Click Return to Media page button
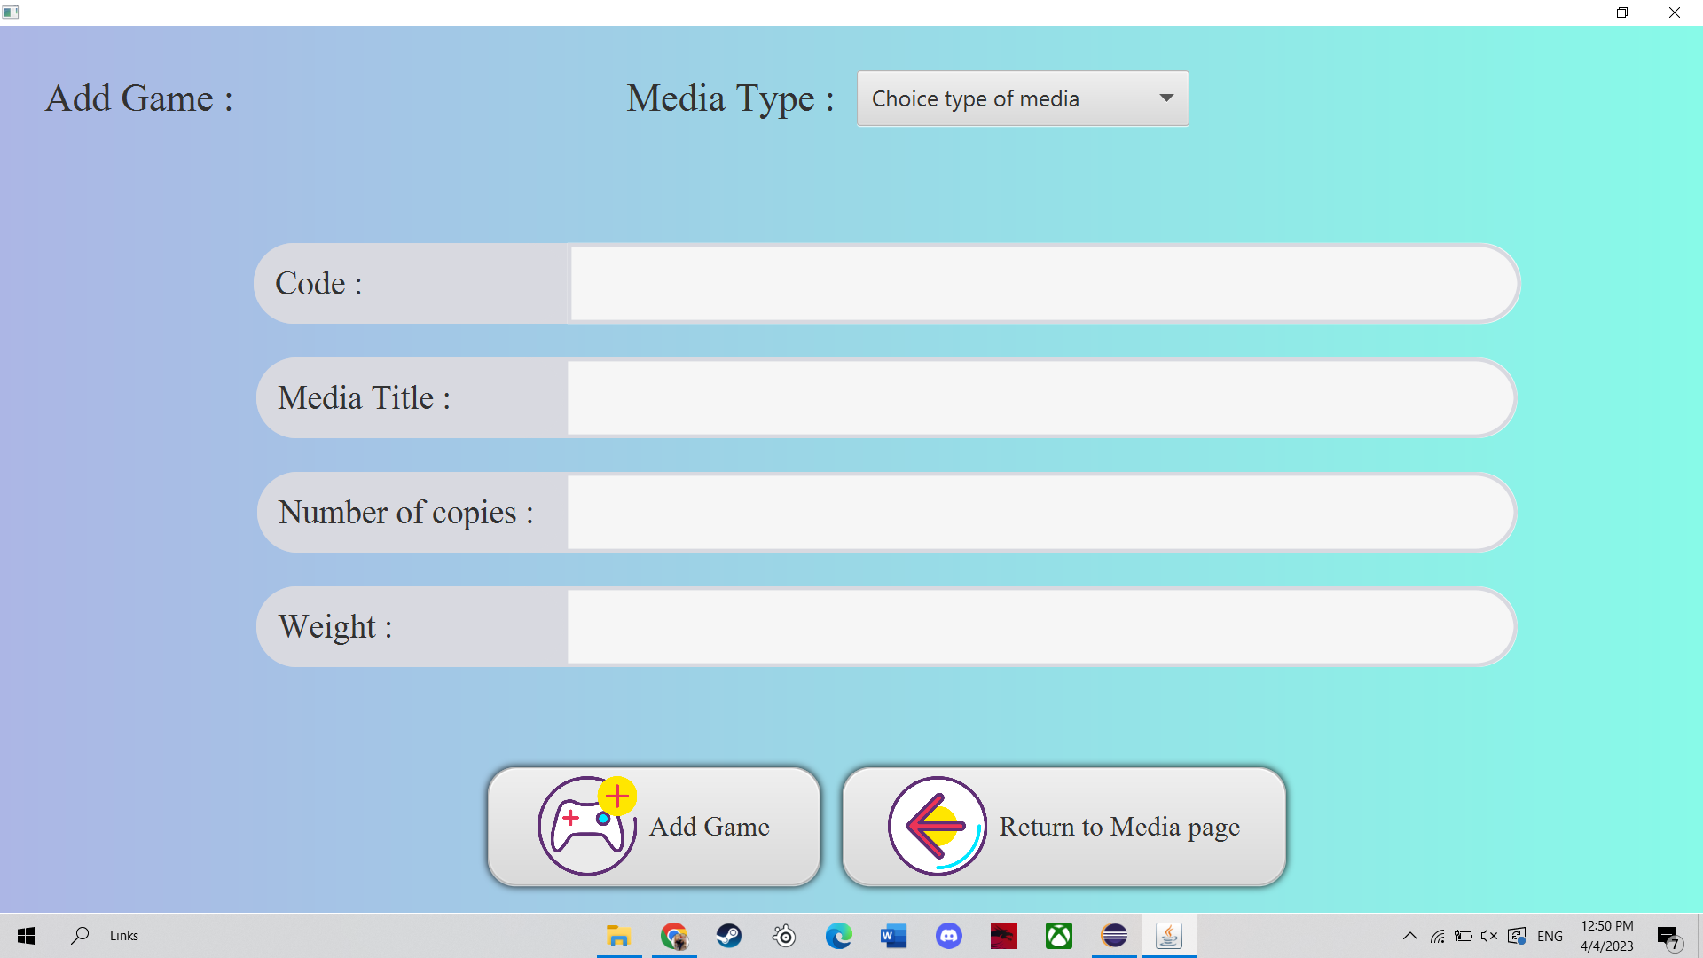This screenshot has height=958, width=1703. (1063, 827)
